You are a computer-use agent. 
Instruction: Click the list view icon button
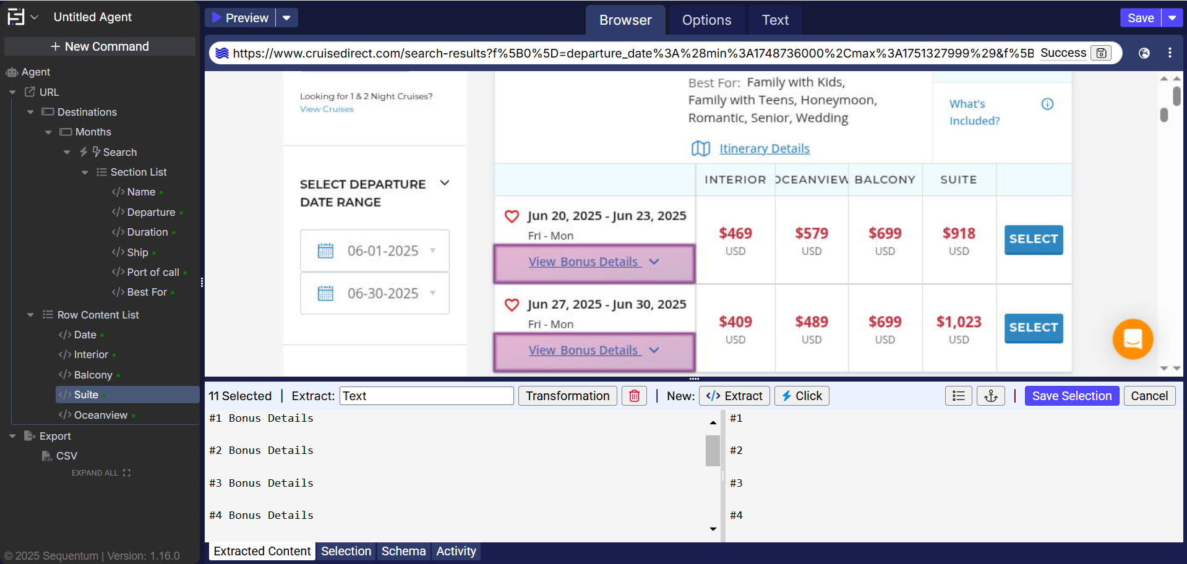pyautogui.click(x=958, y=396)
